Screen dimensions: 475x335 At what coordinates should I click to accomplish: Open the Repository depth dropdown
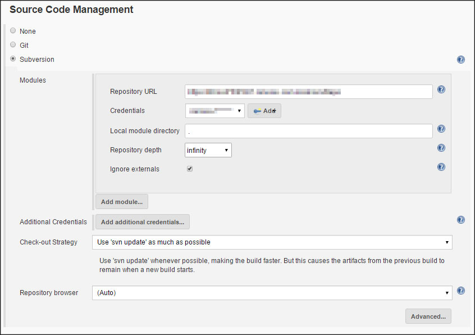point(208,150)
